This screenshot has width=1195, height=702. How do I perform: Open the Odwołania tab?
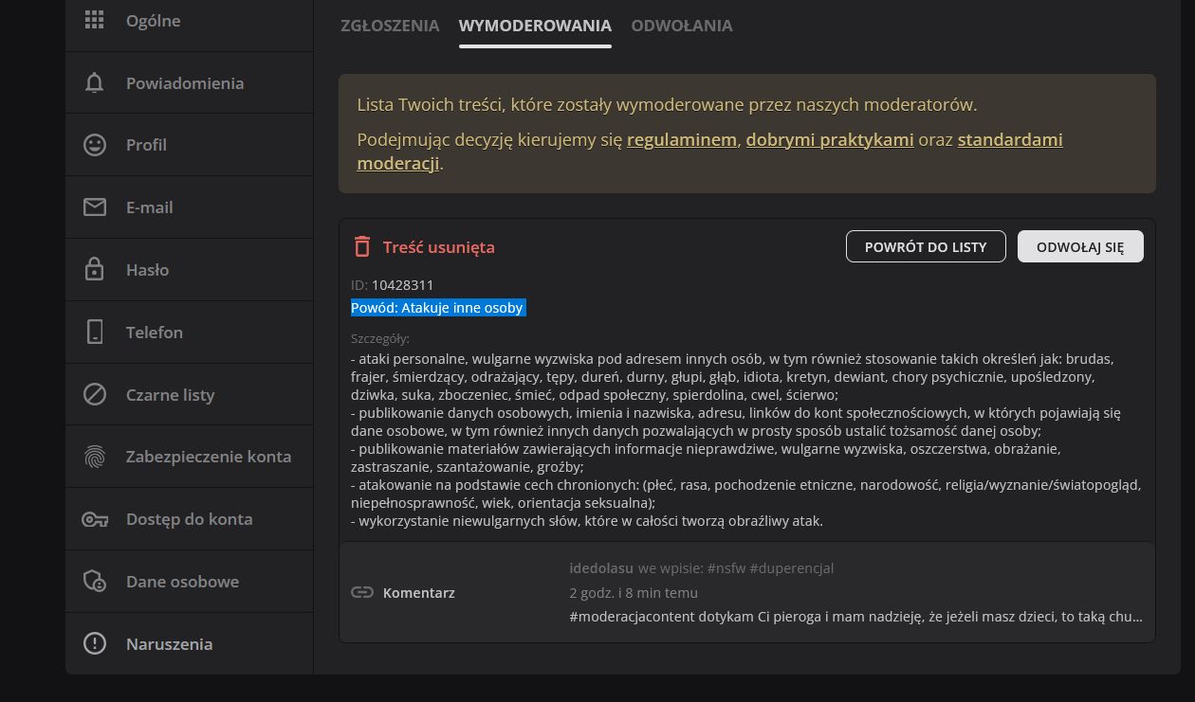click(681, 26)
